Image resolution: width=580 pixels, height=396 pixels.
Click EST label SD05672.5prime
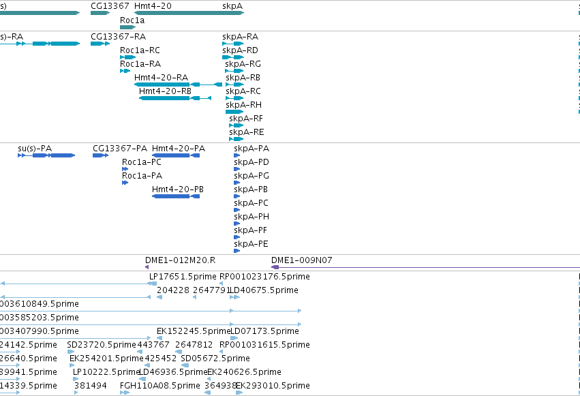point(215,359)
